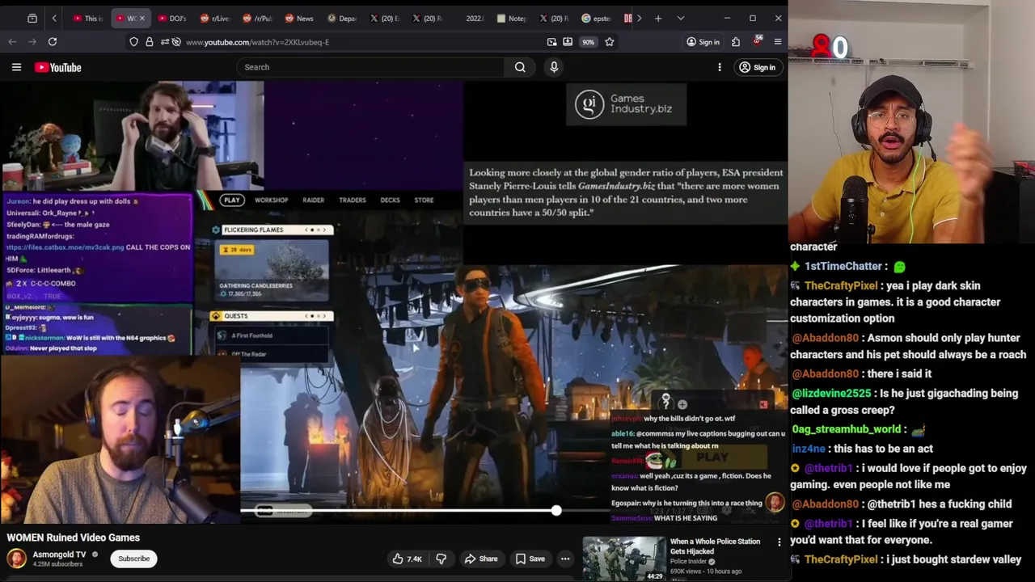This screenshot has width=1035, height=582.
Task: Open more actions ellipsis beside Save
Action: pos(565,559)
